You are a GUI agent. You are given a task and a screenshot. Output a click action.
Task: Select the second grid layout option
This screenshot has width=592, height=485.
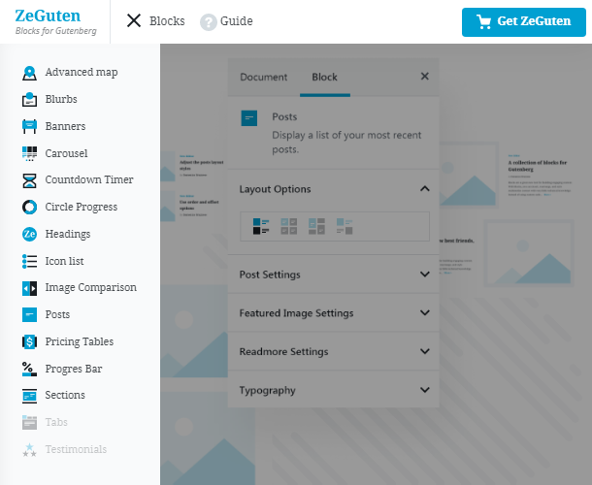[x=289, y=226]
